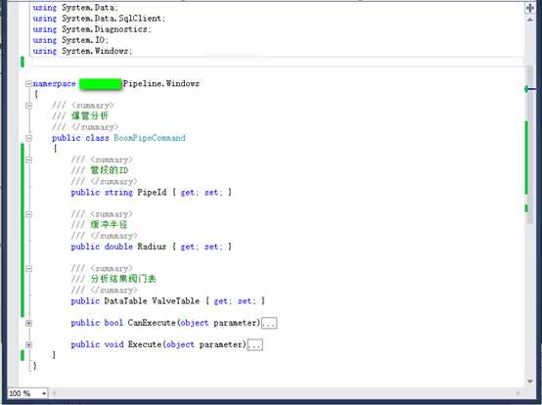Click using System.Diagnostics line
Screen dimensions: 542x405
(92, 29)
